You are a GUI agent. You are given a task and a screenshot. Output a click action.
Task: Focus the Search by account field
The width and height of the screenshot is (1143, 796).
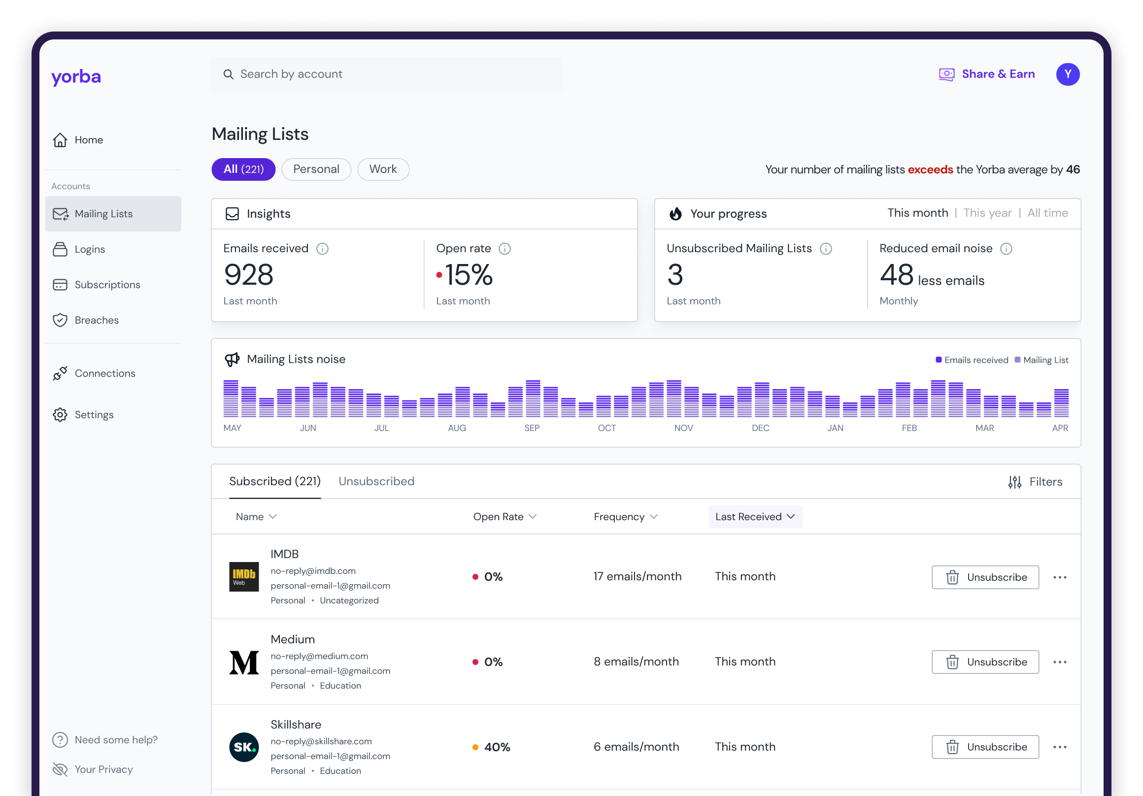pos(386,74)
